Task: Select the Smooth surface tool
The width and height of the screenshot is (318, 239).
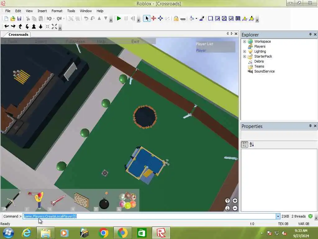Action: tap(211, 18)
